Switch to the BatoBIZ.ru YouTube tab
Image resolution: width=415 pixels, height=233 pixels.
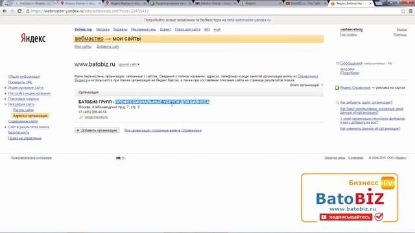[305, 3]
